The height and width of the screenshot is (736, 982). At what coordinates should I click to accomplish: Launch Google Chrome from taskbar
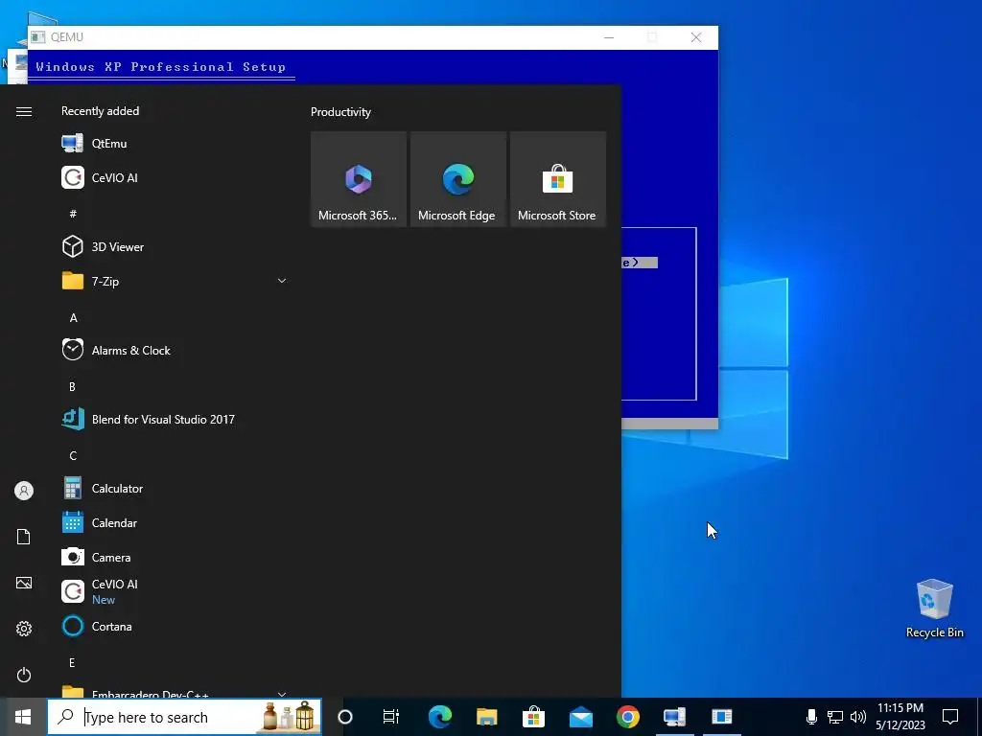click(627, 717)
